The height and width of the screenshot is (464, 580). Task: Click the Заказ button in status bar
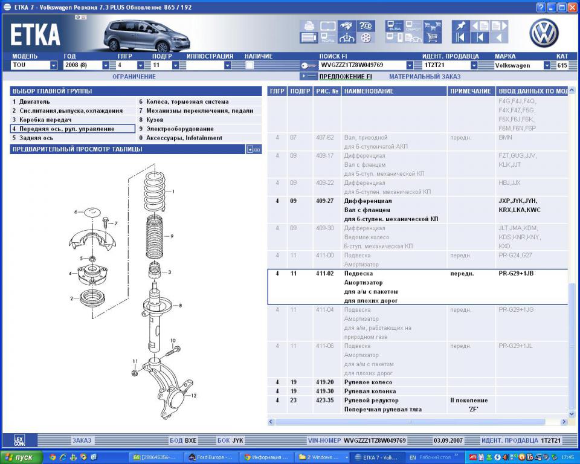pos(82,440)
